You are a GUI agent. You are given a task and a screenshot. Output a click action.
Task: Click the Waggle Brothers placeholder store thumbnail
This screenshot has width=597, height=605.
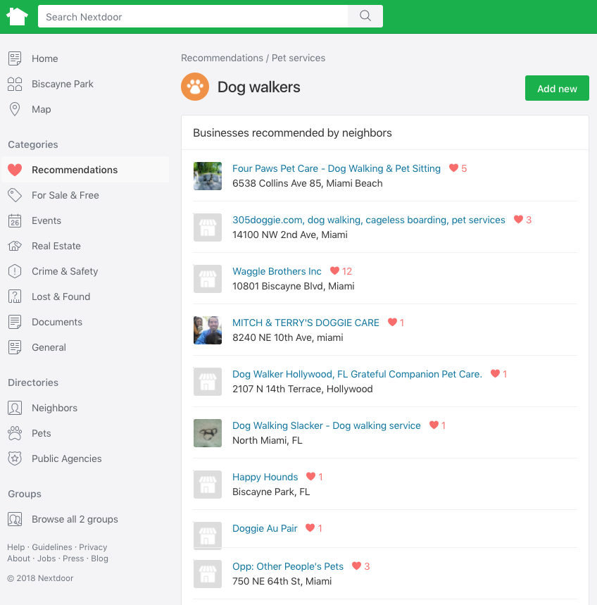[x=208, y=279]
